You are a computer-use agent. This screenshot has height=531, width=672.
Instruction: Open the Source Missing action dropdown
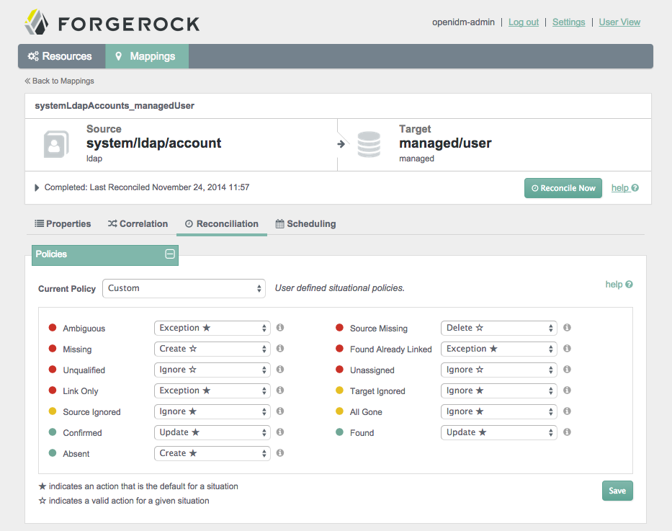pos(499,328)
